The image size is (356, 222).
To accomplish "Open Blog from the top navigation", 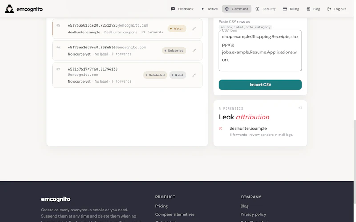I will pyautogui.click(x=313, y=9).
